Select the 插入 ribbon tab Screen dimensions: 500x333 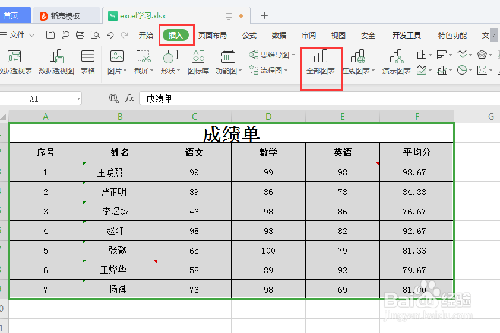176,35
